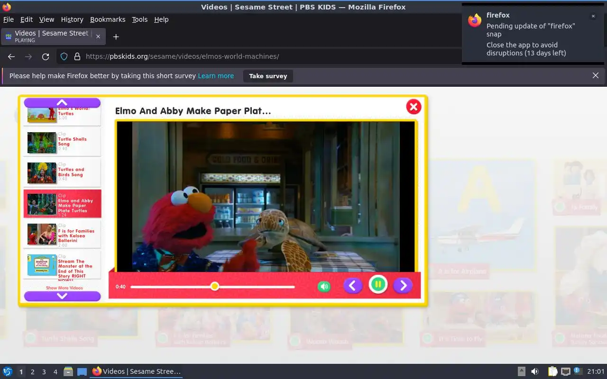Viewport: 607px width, 379px height.
Task: Click the 21:01 clock in the tray
Action: (x=596, y=371)
